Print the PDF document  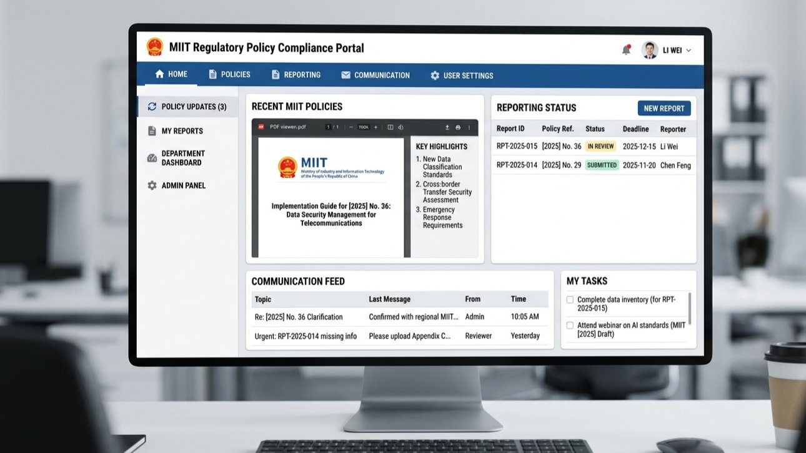coord(458,127)
